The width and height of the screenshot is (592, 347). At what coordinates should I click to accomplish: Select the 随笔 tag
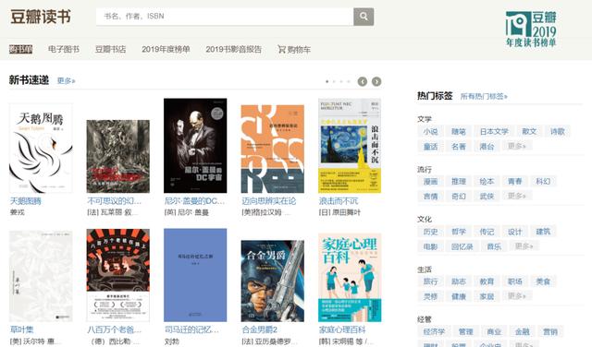[459, 131]
